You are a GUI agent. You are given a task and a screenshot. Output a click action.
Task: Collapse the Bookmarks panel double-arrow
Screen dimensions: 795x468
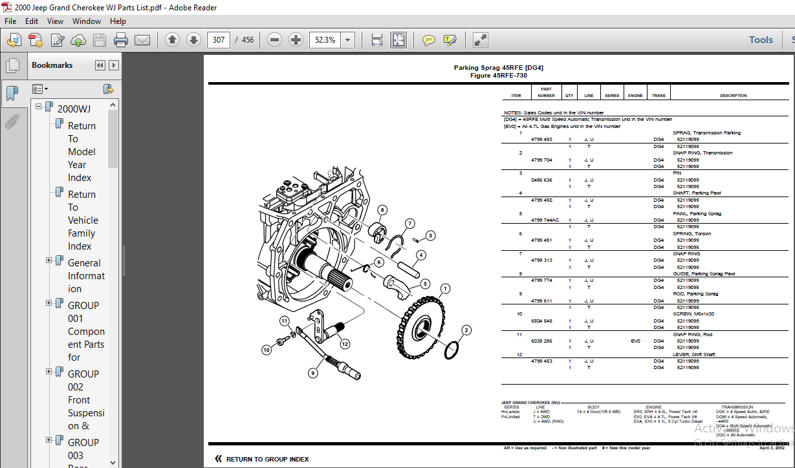tap(100, 65)
